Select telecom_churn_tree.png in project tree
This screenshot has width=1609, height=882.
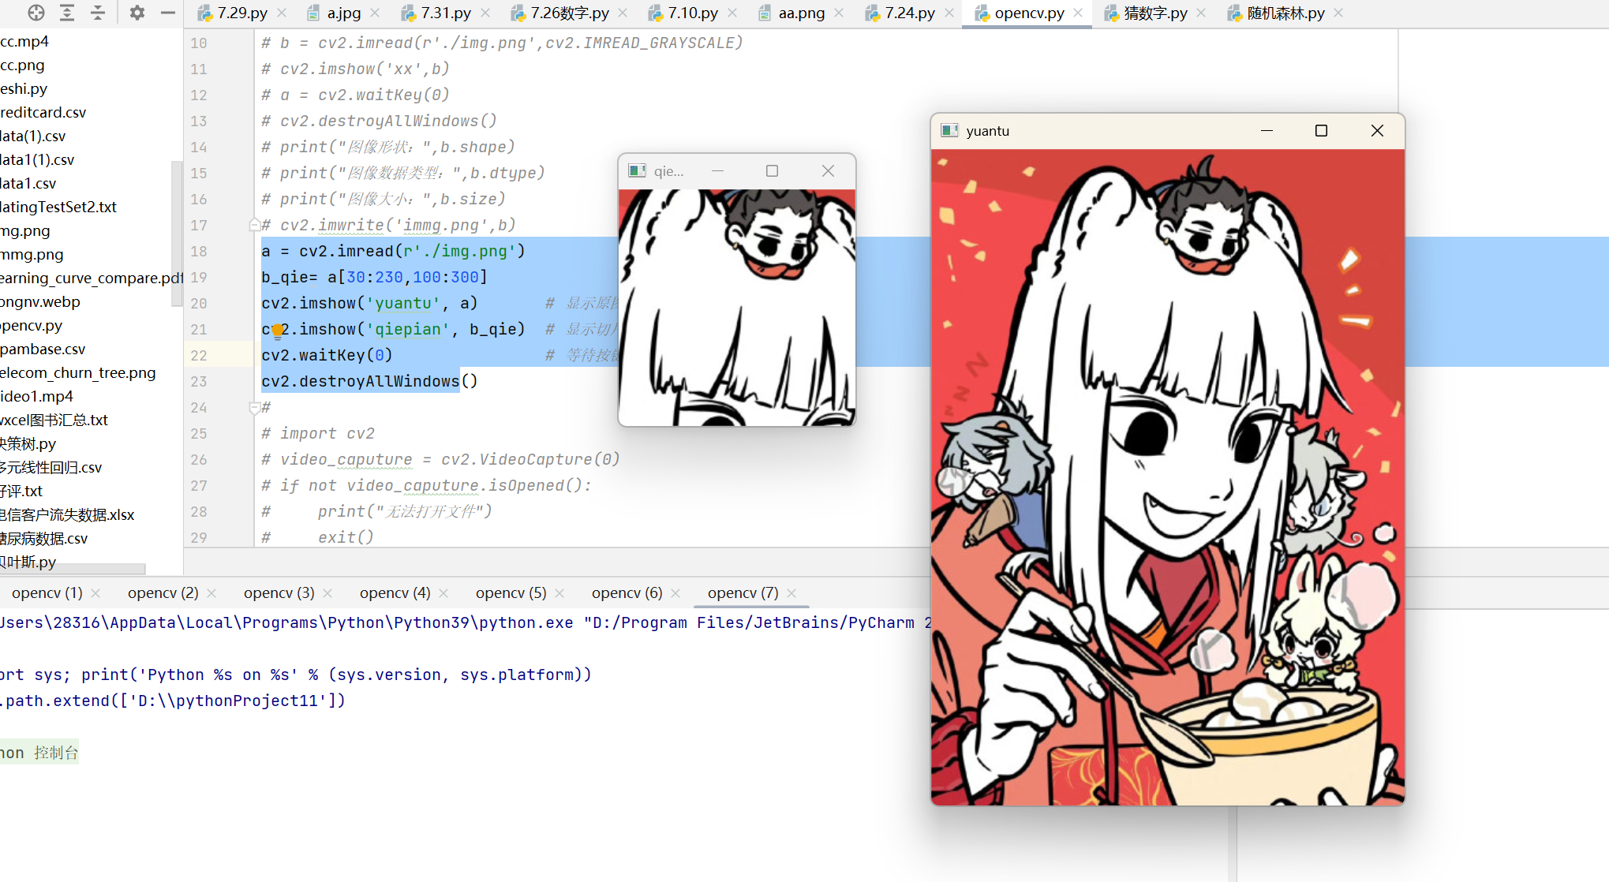pos(77,372)
